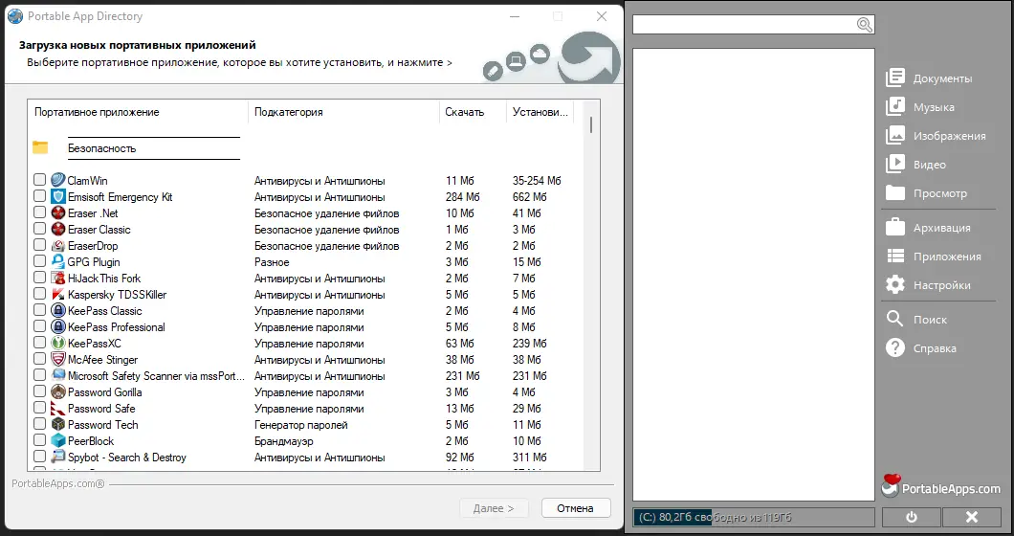Click the Отмена button
This screenshot has height=536, width=1014.
(x=576, y=508)
